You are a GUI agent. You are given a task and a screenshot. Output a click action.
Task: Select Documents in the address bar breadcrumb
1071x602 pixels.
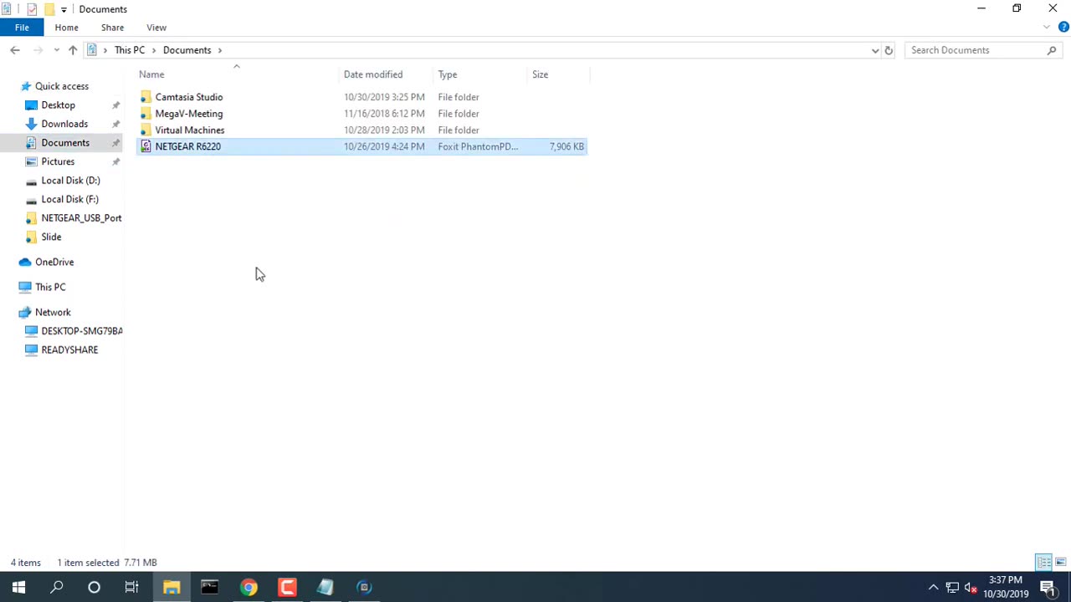point(187,50)
